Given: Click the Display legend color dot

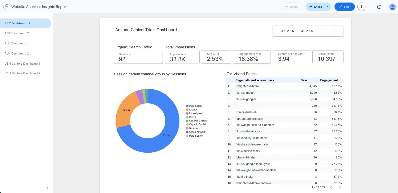Looking at the screenshot, I should 187,110.
